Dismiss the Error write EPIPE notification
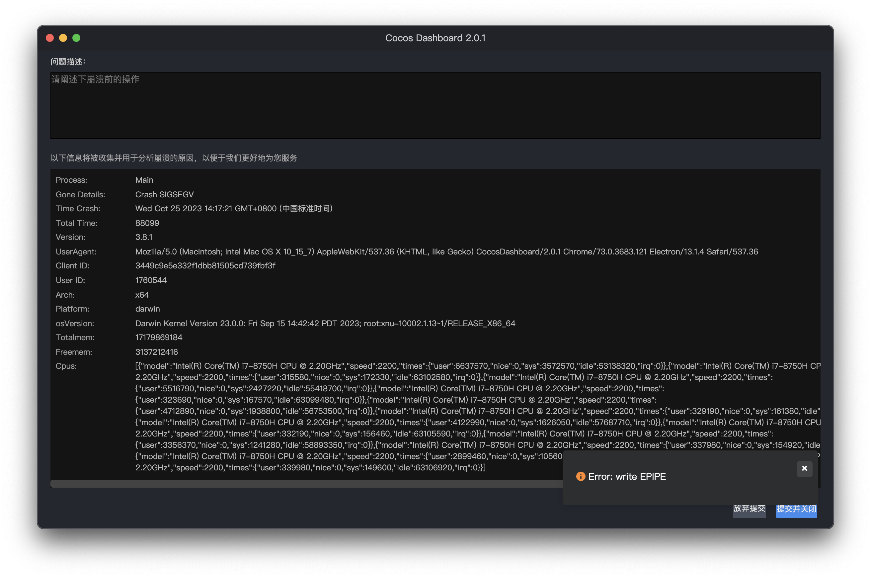Image resolution: width=871 pixels, height=578 pixels. tap(804, 468)
